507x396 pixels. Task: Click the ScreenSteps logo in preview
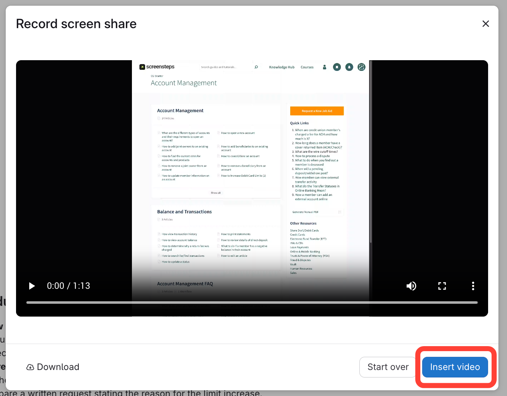tap(157, 67)
